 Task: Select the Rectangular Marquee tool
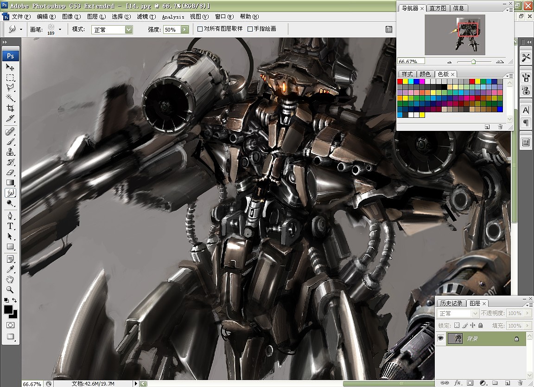pyautogui.click(x=10, y=77)
